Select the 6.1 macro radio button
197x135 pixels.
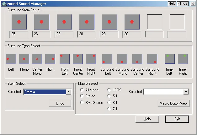pos(109,102)
